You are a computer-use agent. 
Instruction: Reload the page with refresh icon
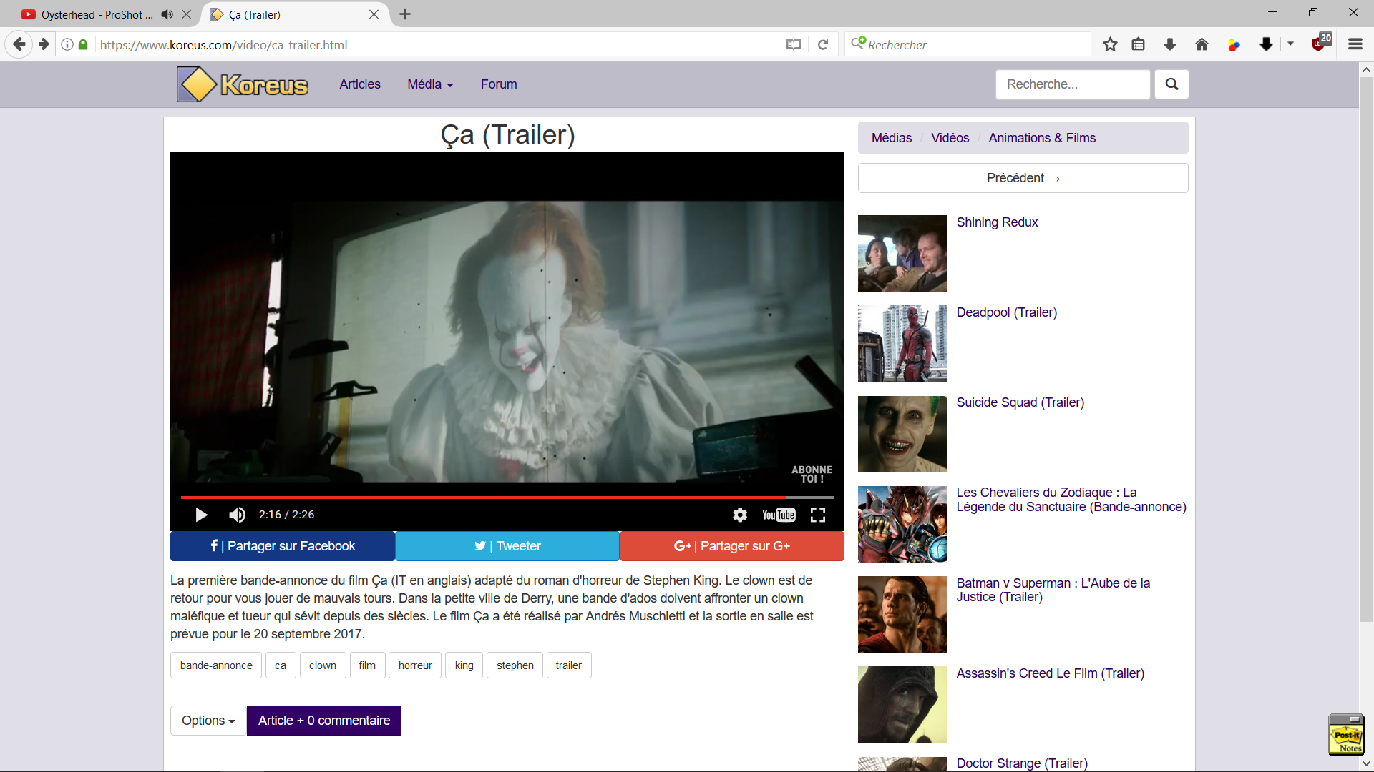(x=823, y=44)
